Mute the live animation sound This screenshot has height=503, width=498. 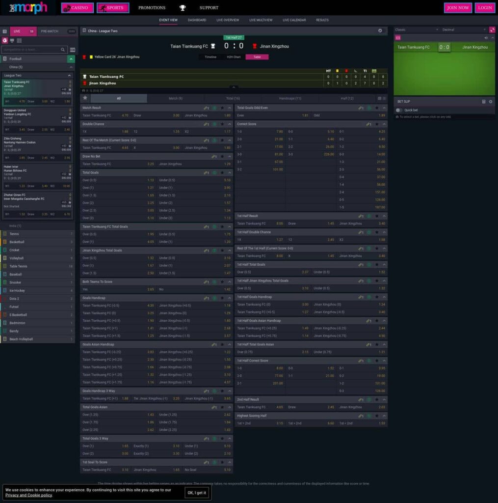pos(486,38)
